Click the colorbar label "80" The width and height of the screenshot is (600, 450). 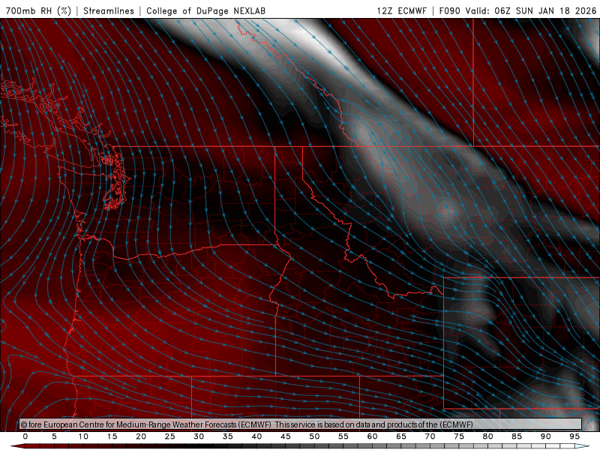487,436
